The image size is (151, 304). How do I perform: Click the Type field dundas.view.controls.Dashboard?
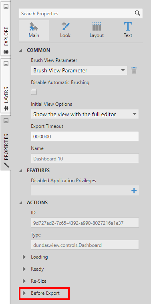tap(85, 245)
